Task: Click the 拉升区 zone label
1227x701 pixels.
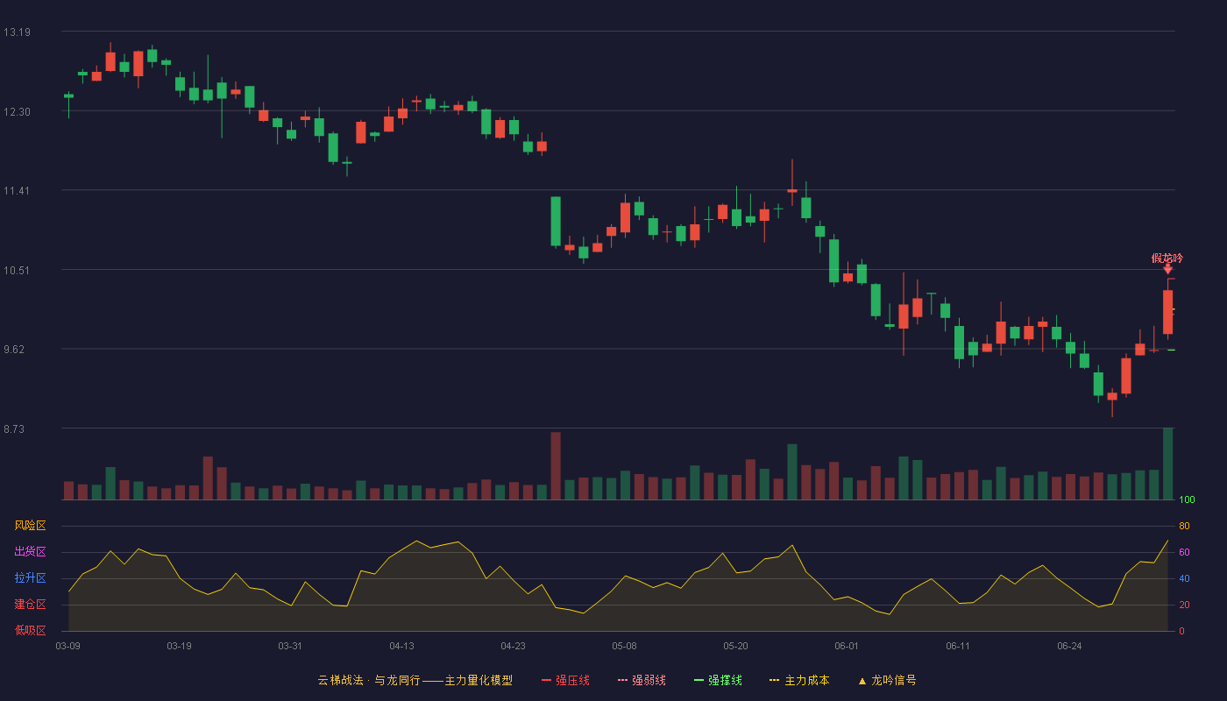Action: 30,578
